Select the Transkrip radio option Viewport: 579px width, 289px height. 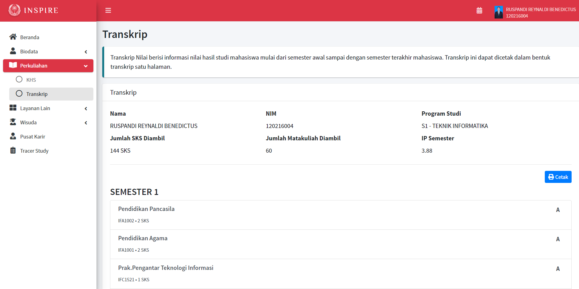(19, 94)
